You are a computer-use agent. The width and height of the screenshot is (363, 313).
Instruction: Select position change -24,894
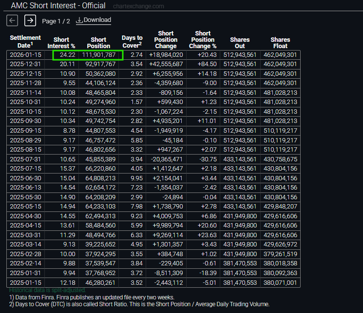click(172, 197)
